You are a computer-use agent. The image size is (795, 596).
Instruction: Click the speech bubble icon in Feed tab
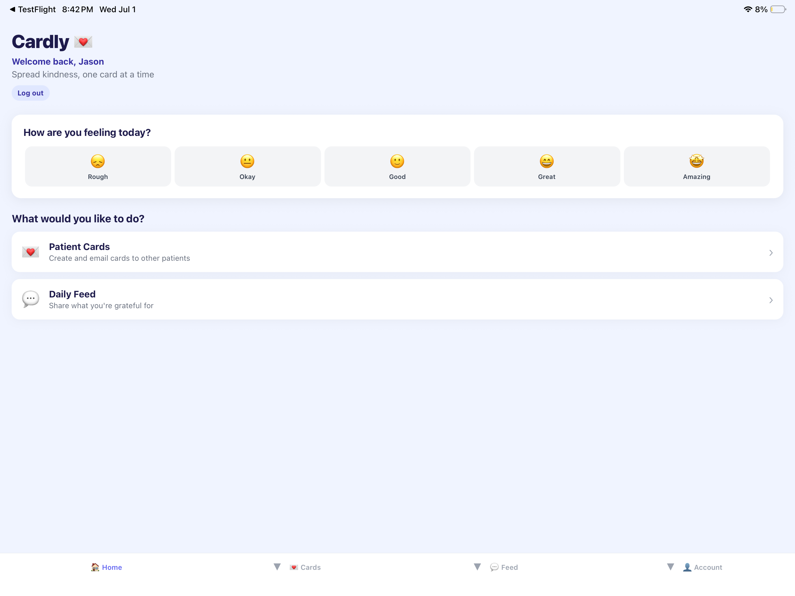pos(494,567)
